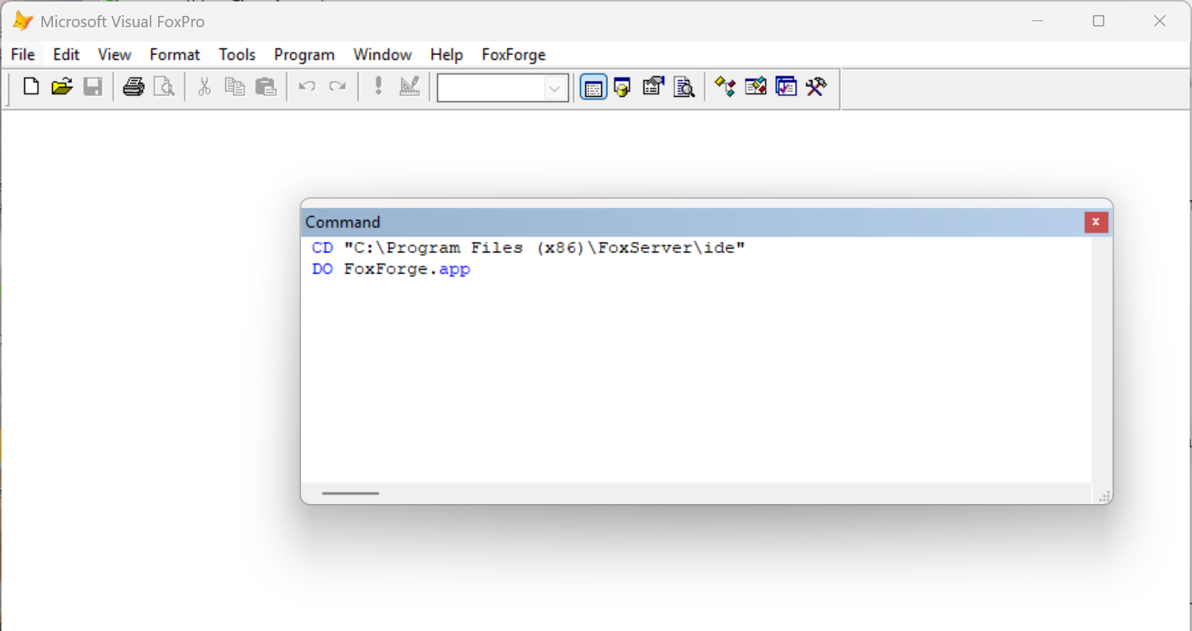1192x631 pixels.
Task: Open the Document View icon
Action: [x=684, y=87]
